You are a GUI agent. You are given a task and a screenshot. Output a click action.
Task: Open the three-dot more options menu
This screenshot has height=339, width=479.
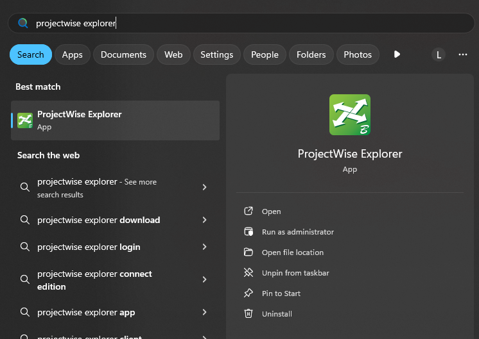(463, 54)
